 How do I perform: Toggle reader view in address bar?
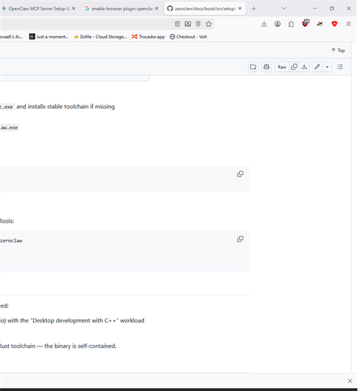177,24
